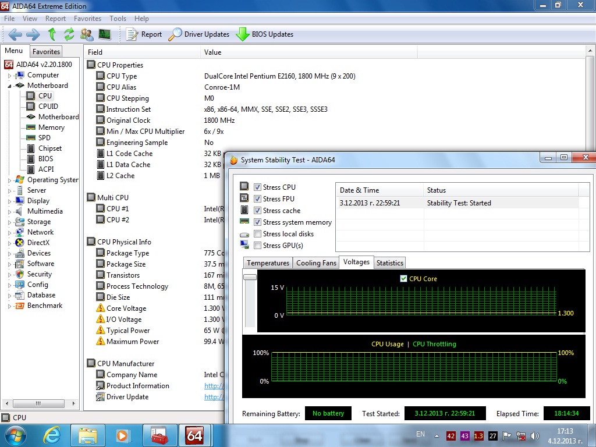Viewport: 596px width, 447px height.
Task: Enable the Stress GPU(s) checkbox
Action: (257, 246)
